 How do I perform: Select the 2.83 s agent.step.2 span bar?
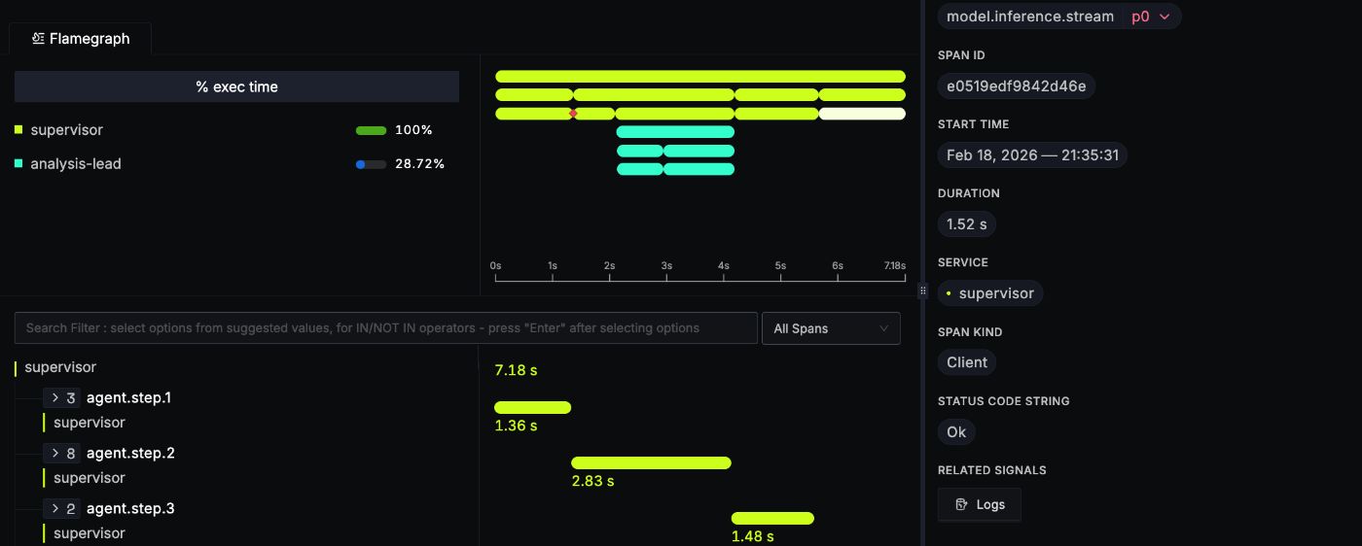pos(651,463)
